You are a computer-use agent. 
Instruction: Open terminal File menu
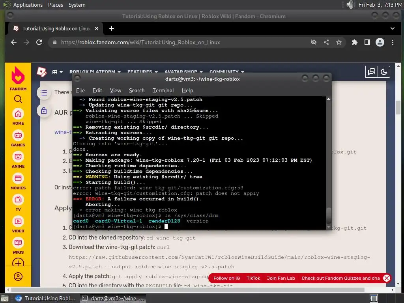coord(80,90)
